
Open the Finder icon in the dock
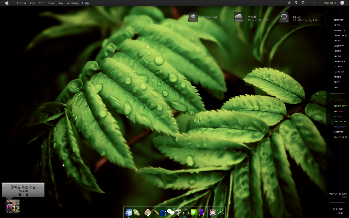[x=128, y=212]
